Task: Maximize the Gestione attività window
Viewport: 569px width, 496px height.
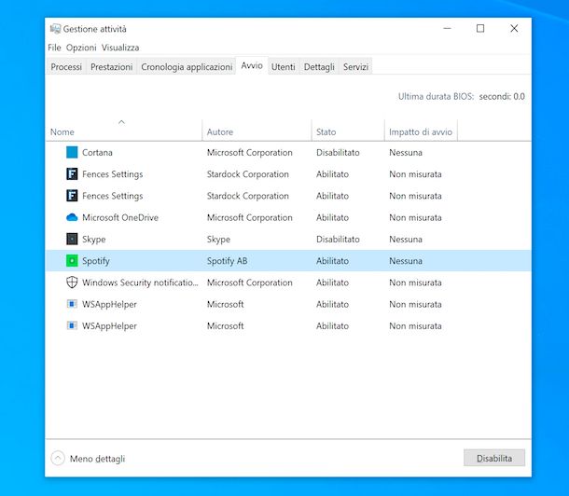Action: tap(480, 28)
